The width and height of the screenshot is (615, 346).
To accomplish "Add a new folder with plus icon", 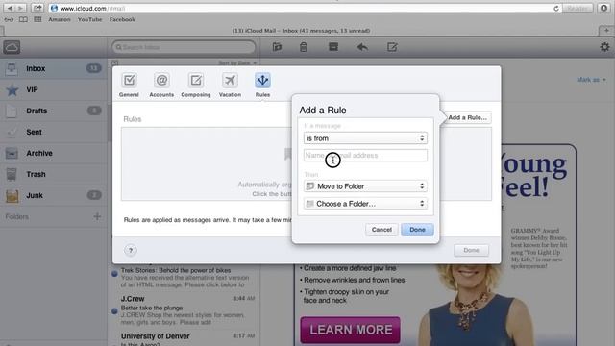I will coord(97,216).
